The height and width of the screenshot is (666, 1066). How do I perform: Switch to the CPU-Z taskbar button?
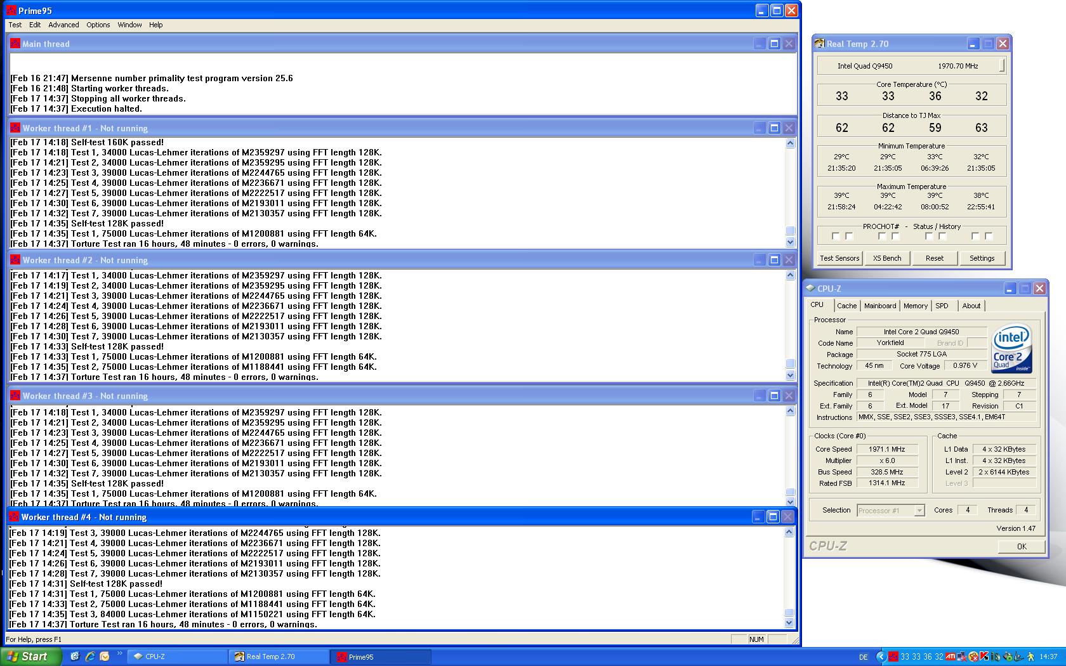177,656
